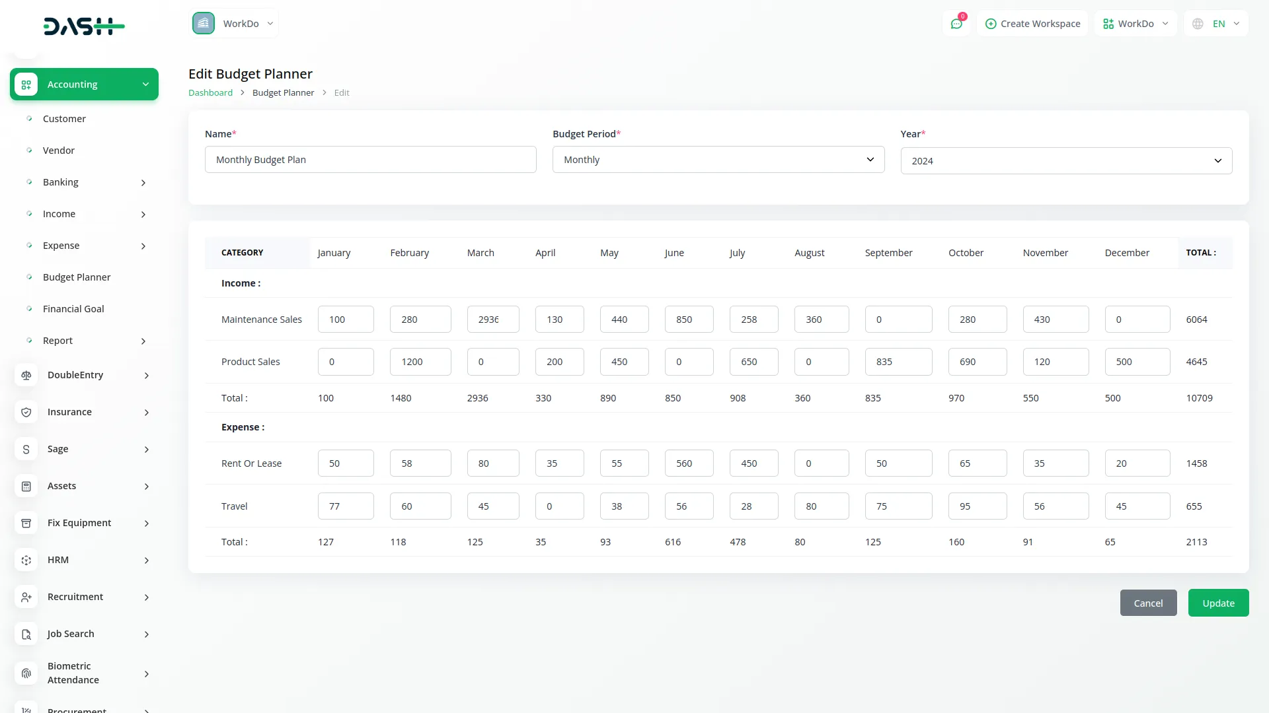The image size is (1269, 713).
Task: Click the HRM module icon
Action: click(26, 560)
